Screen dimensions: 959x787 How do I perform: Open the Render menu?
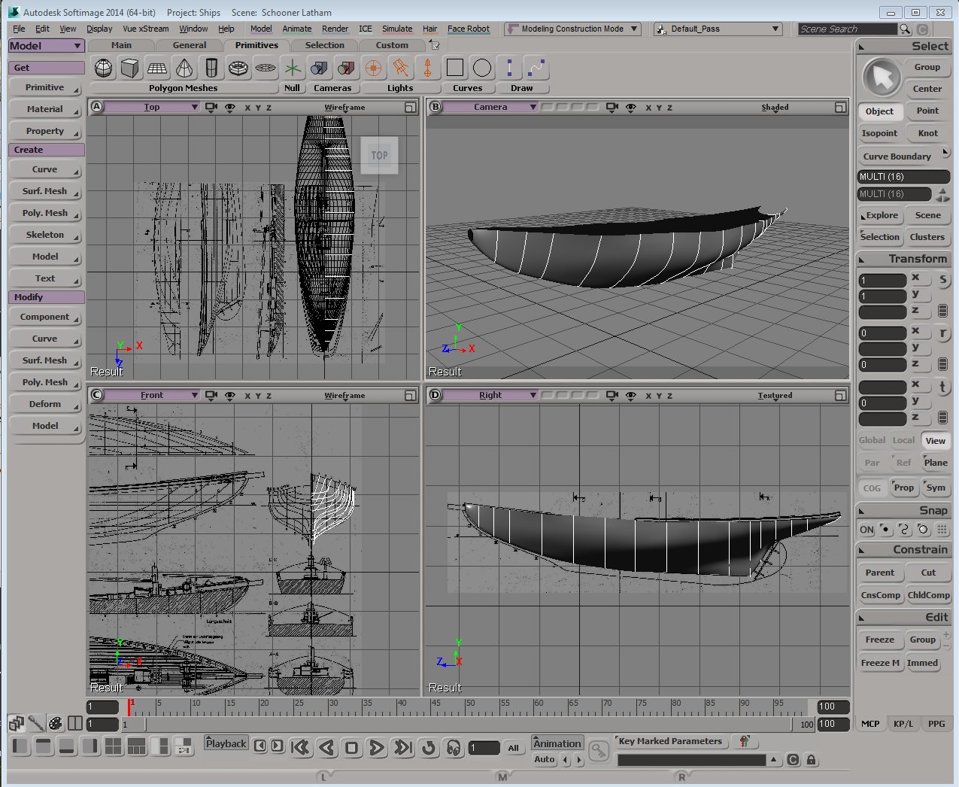pyautogui.click(x=335, y=29)
